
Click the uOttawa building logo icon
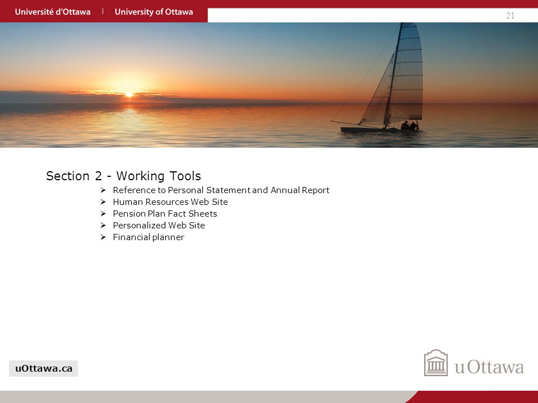[x=436, y=363]
